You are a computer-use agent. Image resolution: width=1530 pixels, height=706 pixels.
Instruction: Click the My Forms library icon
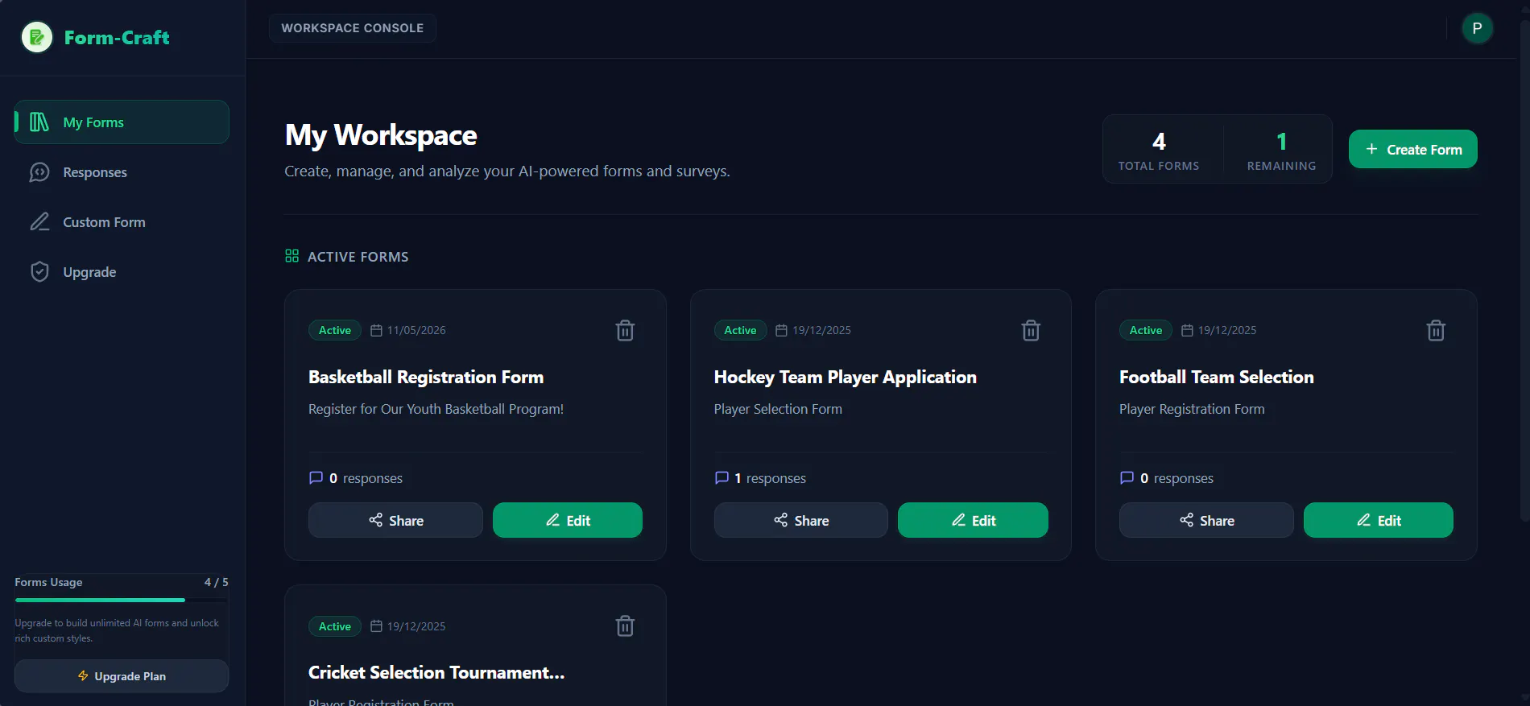(x=39, y=122)
